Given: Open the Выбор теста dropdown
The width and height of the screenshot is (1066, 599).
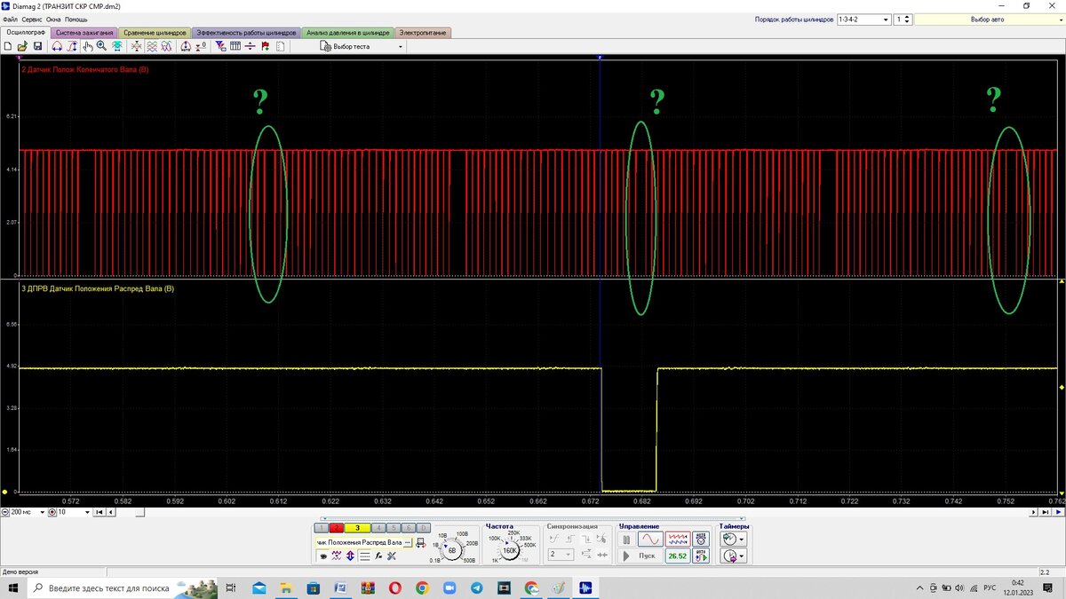Looking at the screenshot, I should pyautogui.click(x=401, y=46).
